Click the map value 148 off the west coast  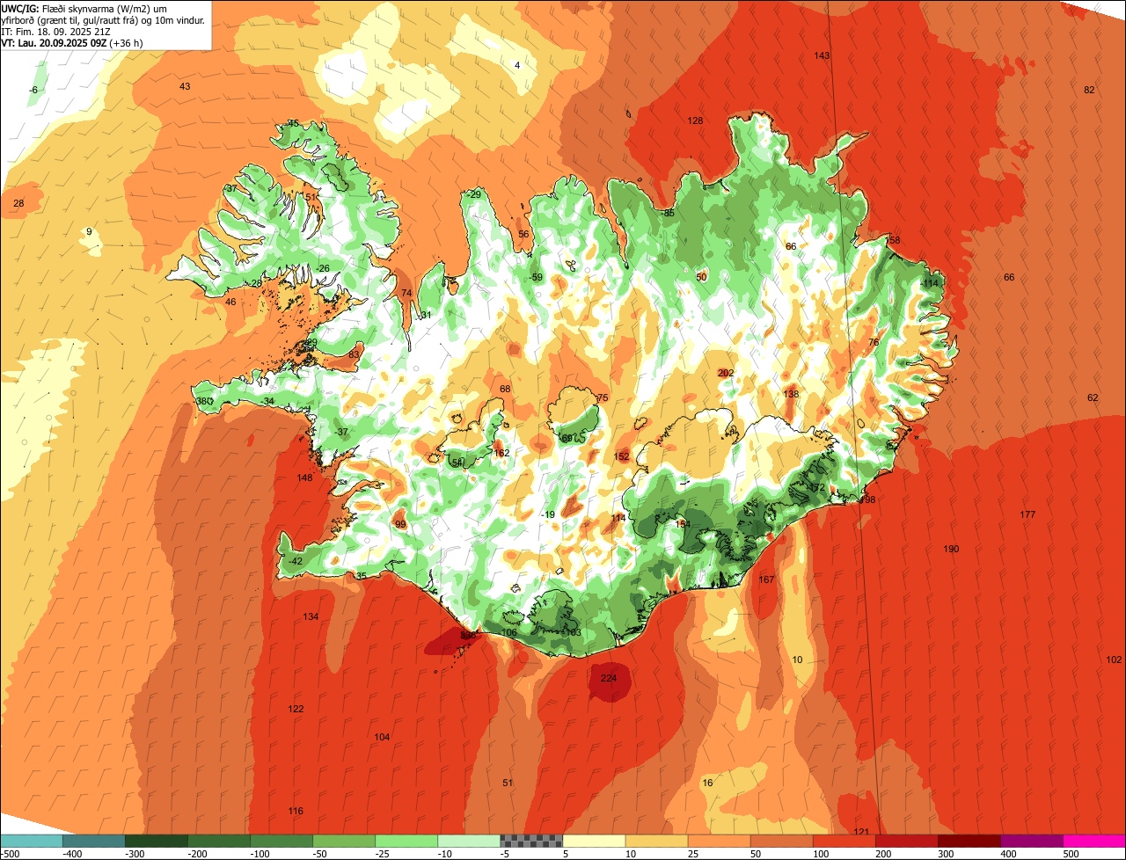(305, 477)
